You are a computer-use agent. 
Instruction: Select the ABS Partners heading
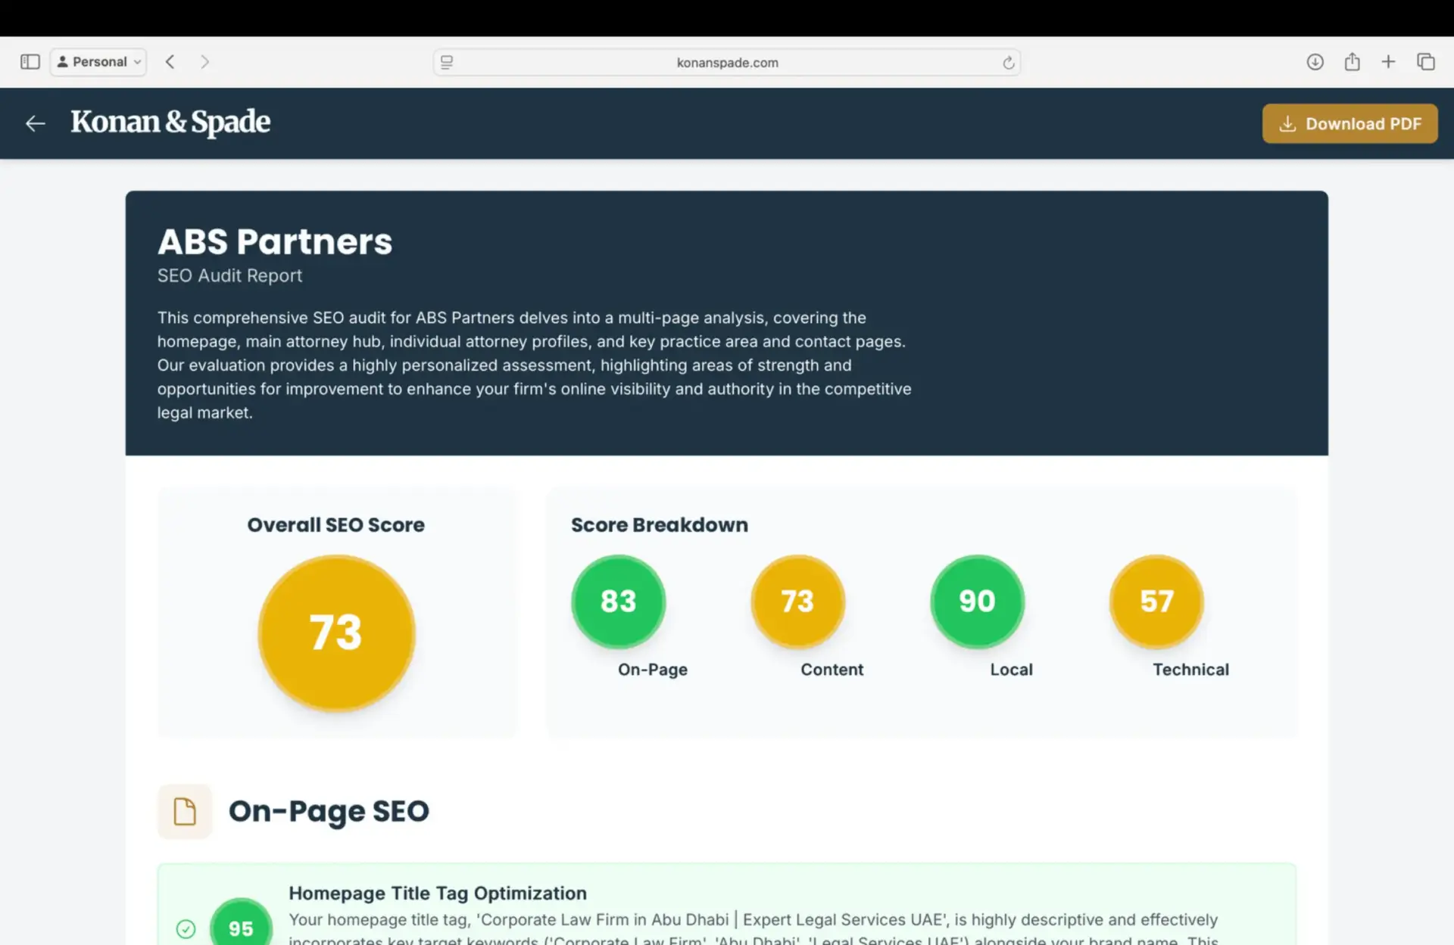pyautogui.click(x=275, y=241)
